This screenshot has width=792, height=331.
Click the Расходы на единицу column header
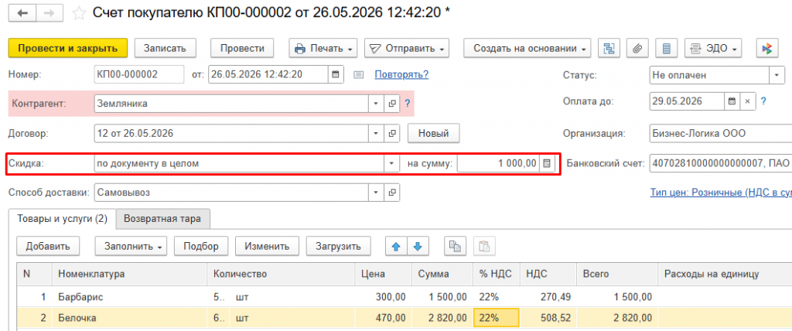click(x=725, y=274)
